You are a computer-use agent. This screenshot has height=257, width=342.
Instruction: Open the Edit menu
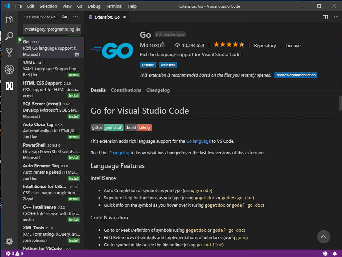tap(31, 6)
